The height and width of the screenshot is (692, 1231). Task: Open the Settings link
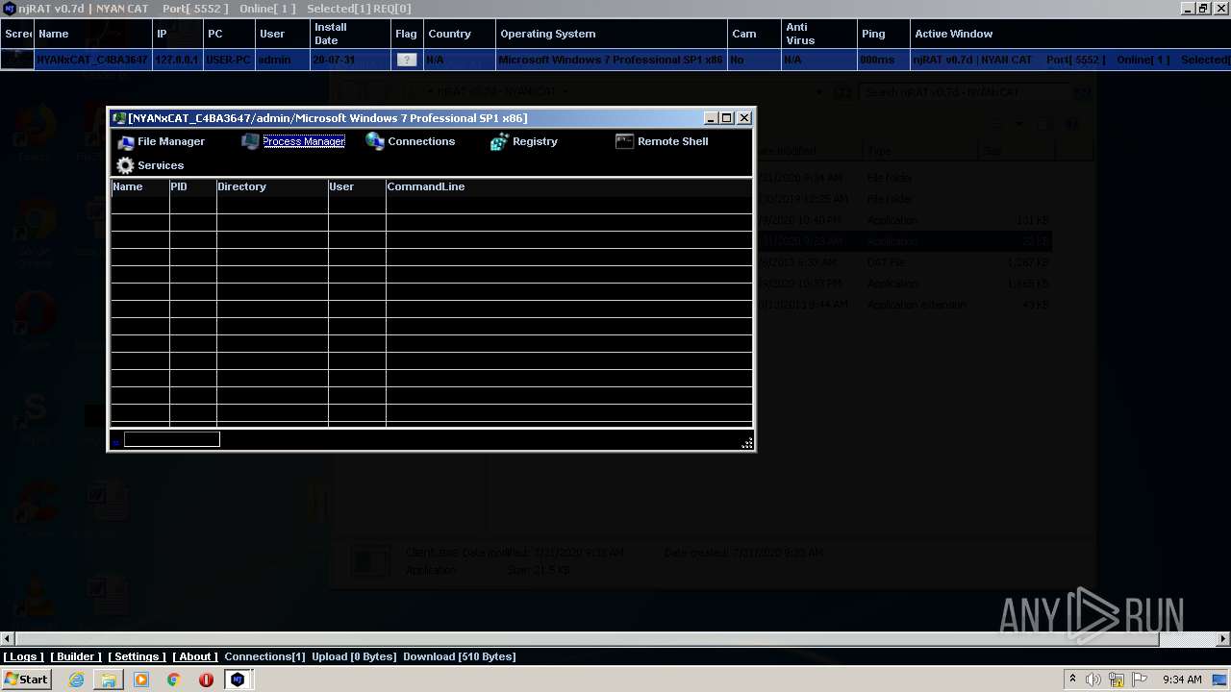[x=137, y=656]
